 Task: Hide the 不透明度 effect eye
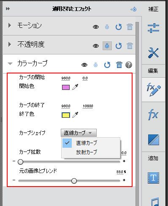tap(96, 46)
